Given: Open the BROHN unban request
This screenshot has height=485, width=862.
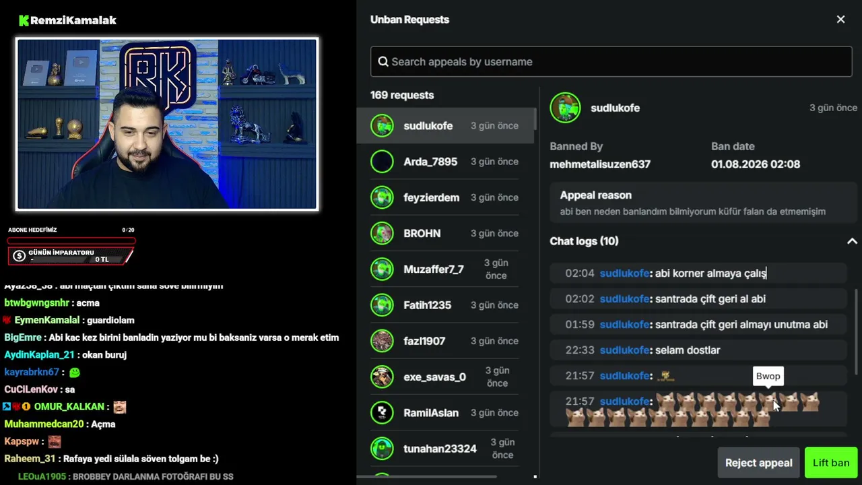Looking at the screenshot, I should click(444, 233).
